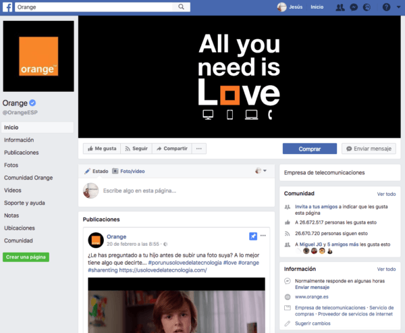Select Fotos in the left sidebar
The height and width of the screenshot is (333, 405).
(11, 165)
